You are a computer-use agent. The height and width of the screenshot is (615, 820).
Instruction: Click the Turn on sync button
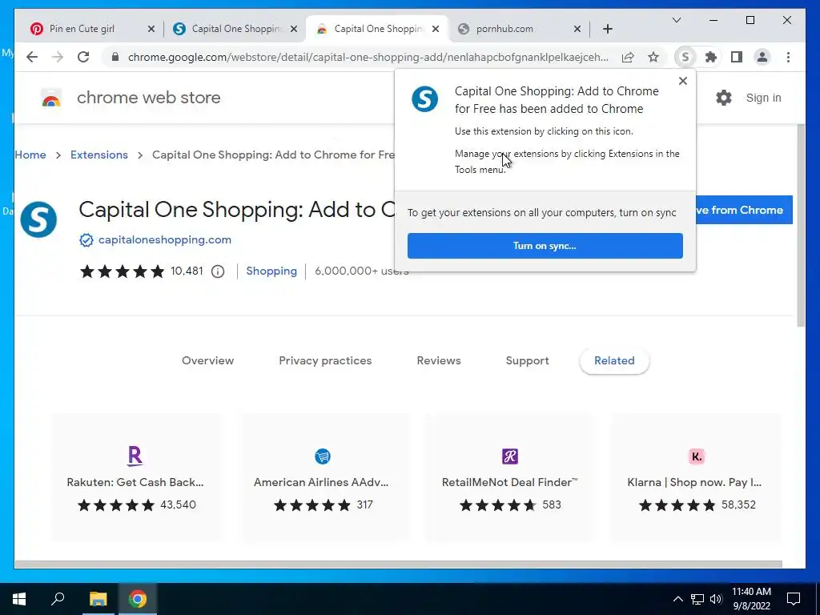[545, 246]
